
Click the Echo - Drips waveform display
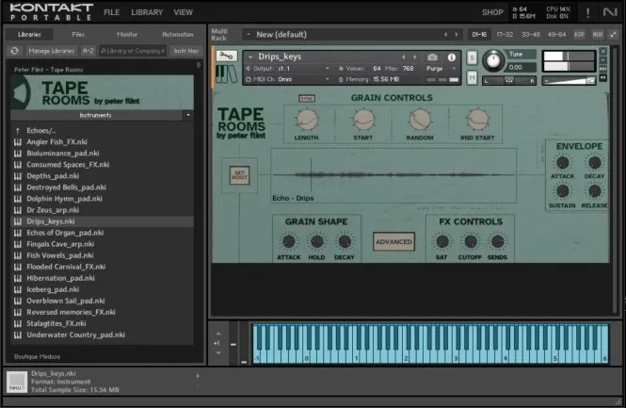click(393, 176)
